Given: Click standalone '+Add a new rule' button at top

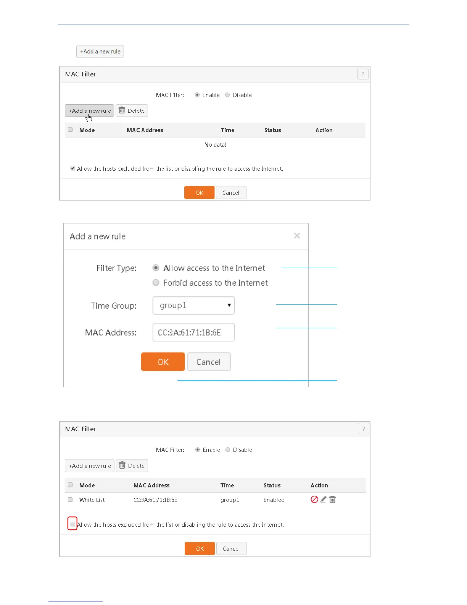Looking at the screenshot, I should (100, 52).
